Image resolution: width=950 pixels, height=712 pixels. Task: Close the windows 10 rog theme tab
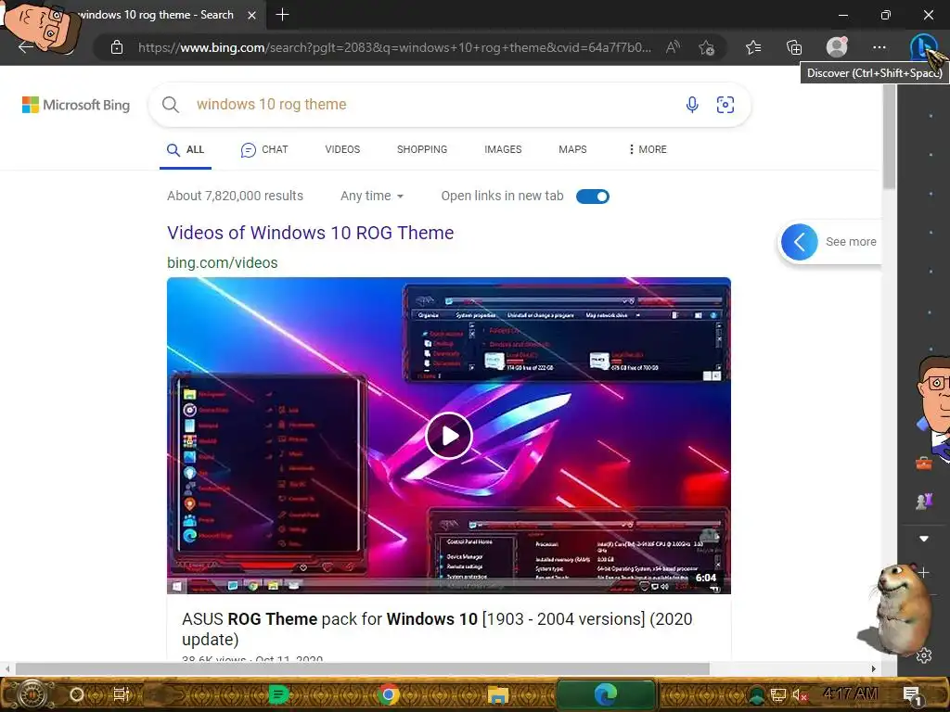click(251, 15)
